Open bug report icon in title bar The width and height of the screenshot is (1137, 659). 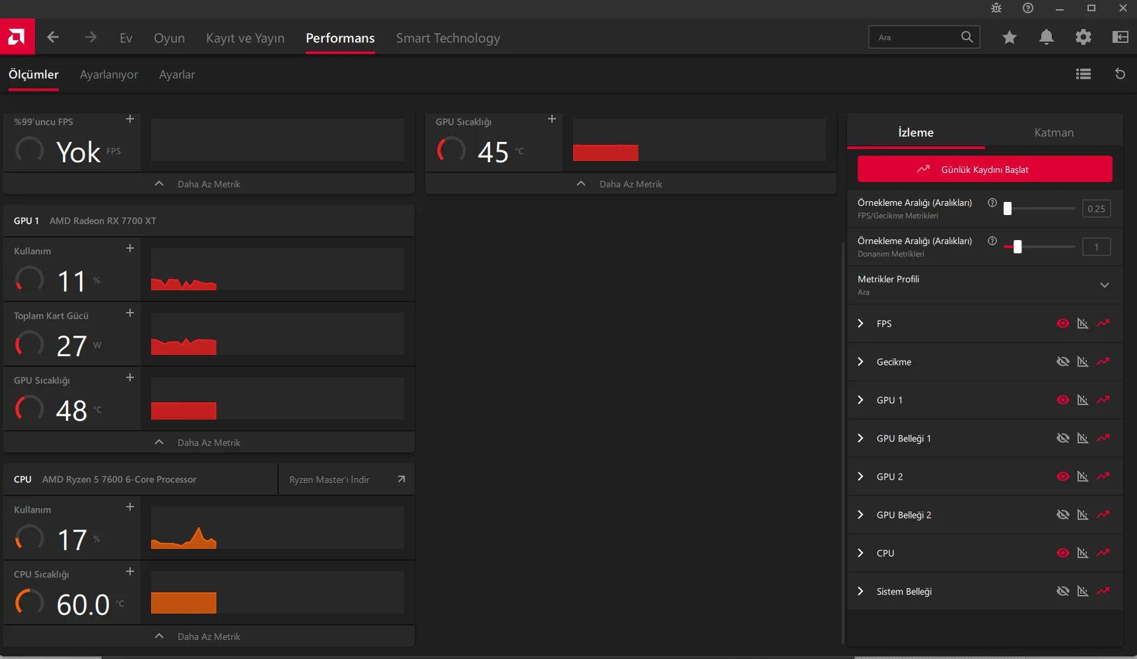[x=996, y=9]
